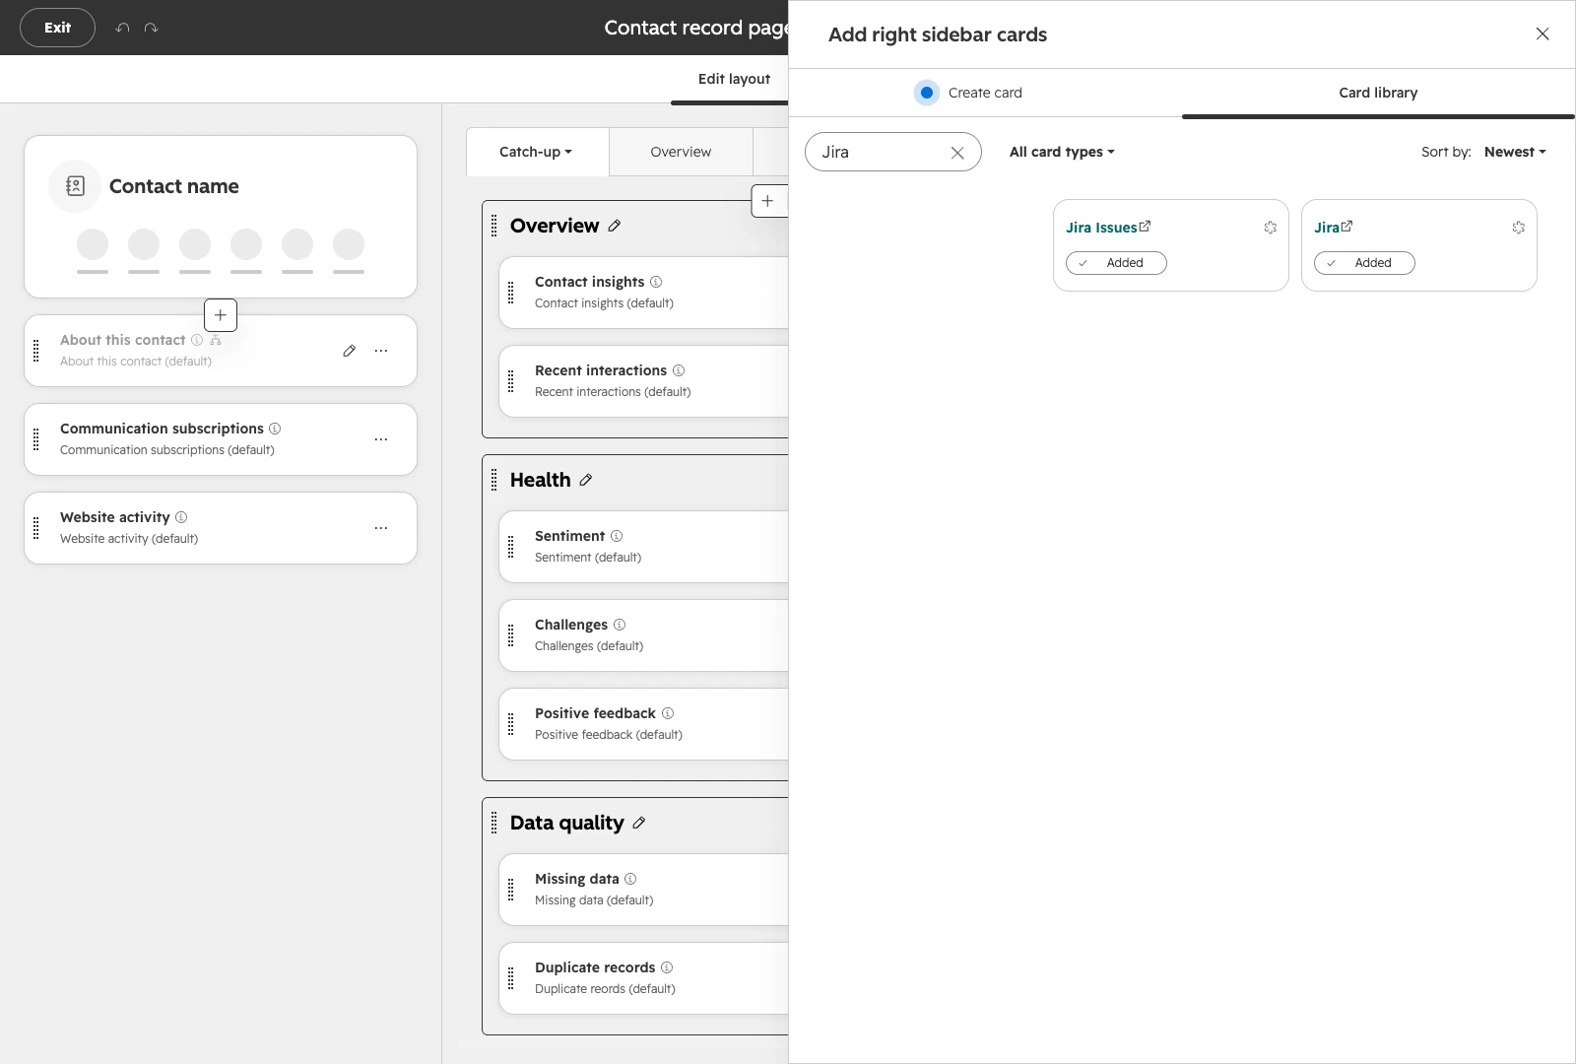
Task: Open more options for Website activity
Action: [381, 528]
